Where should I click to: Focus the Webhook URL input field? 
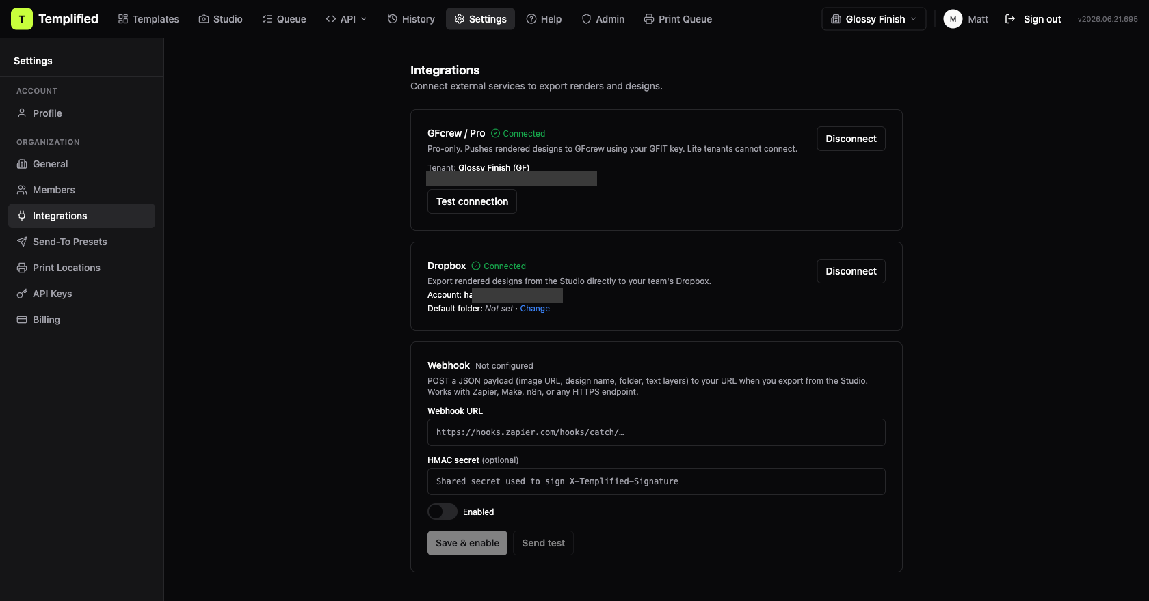(657, 432)
